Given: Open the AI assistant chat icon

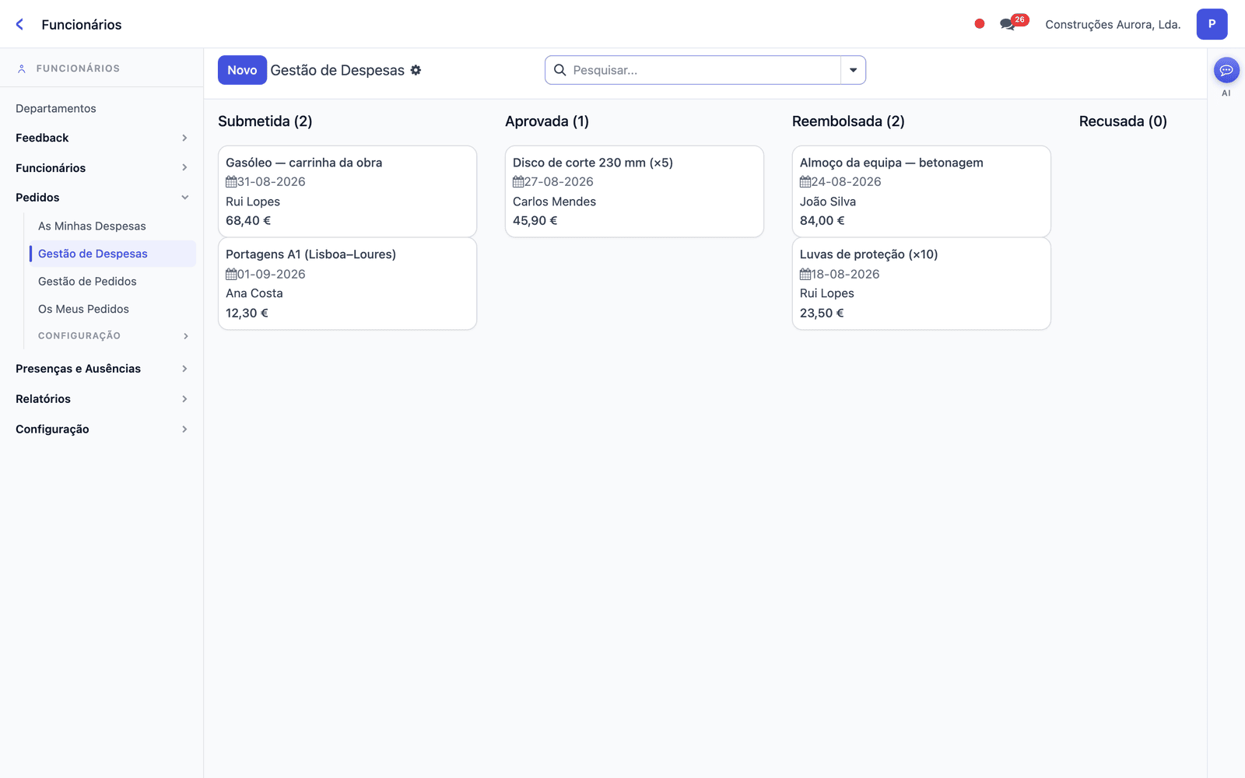Looking at the screenshot, I should [x=1226, y=70].
